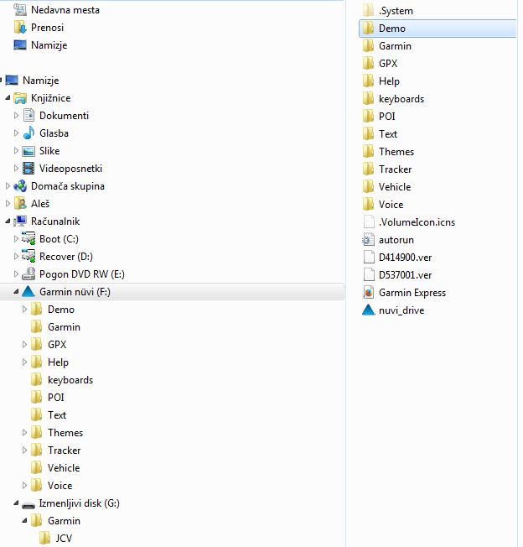Expand the Themes folder tree node
The width and height of the screenshot is (523, 547).
click(24, 433)
